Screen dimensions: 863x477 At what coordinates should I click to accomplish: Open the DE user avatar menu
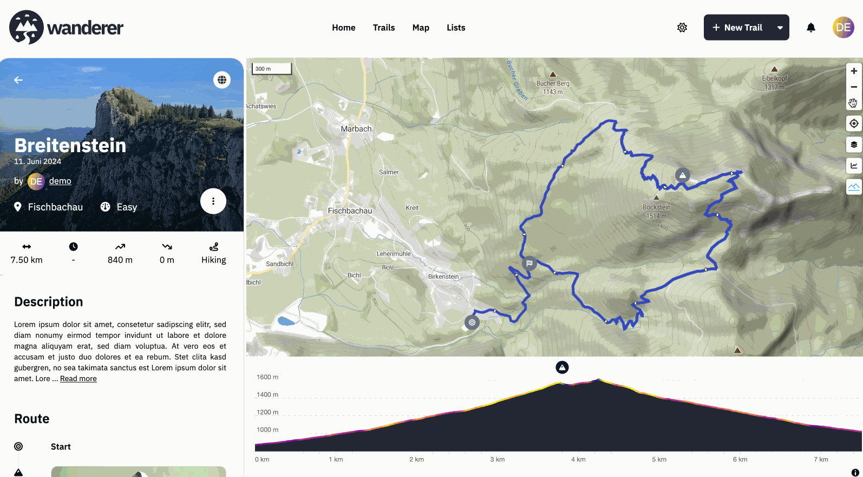pyautogui.click(x=843, y=28)
